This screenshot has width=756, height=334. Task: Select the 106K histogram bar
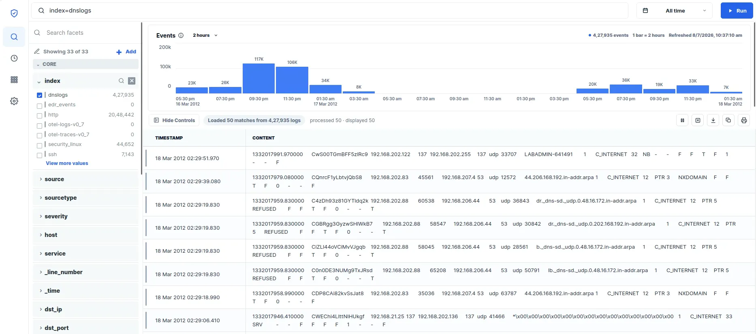(x=292, y=80)
